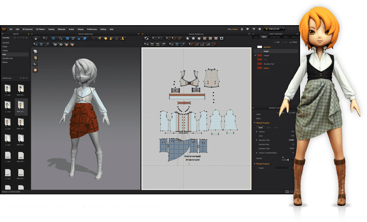Select Shoulder Pad in the Library list
Viewport: 367px width, 222px height.
[x=7, y=59]
